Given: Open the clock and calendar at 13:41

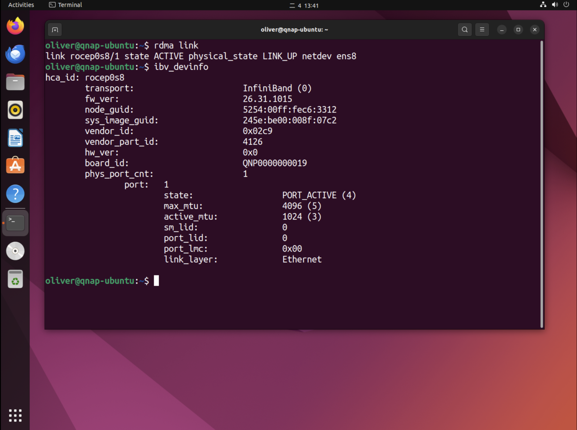Looking at the screenshot, I should (x=304, y=5).
